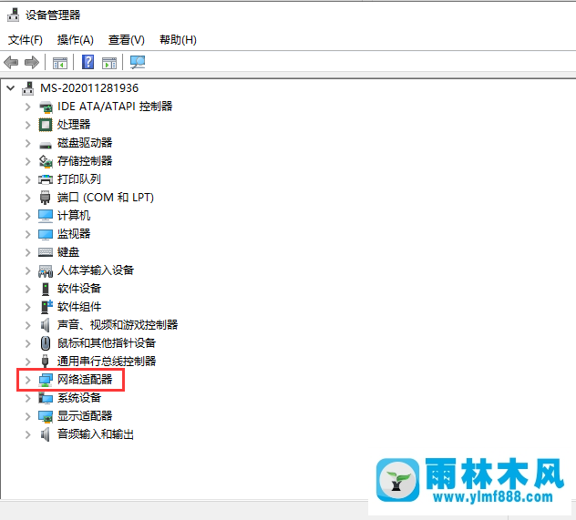
Task: Click the computer root node icon
Action: 28,88
